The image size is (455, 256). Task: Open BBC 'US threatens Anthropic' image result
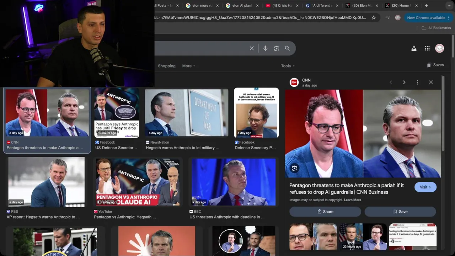(x=234, y=182)
